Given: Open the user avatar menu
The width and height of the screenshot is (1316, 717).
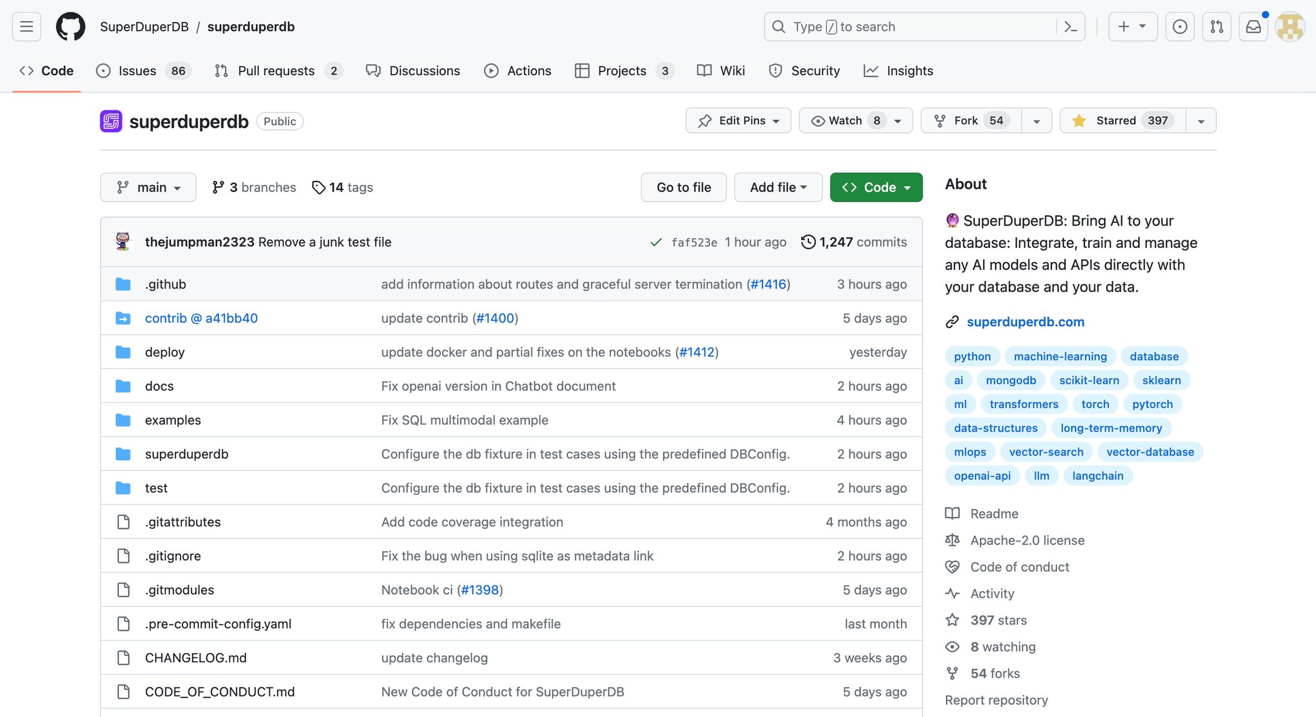Looking at the screenshot, I should [x=1290, y=27].
